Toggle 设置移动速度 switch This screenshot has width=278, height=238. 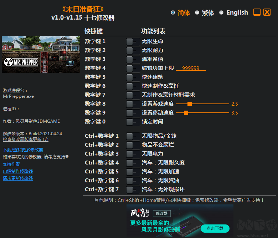click(x=133, y=113)
